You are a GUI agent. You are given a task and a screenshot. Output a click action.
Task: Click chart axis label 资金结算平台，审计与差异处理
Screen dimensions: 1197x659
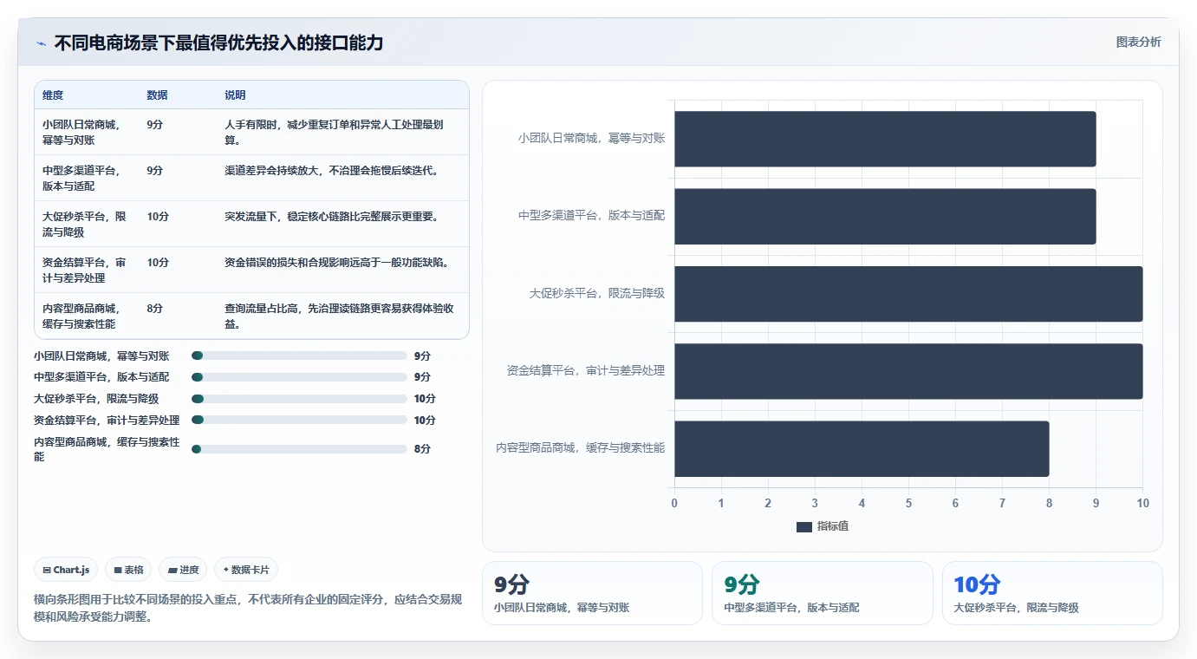click(x=586, y=370)
